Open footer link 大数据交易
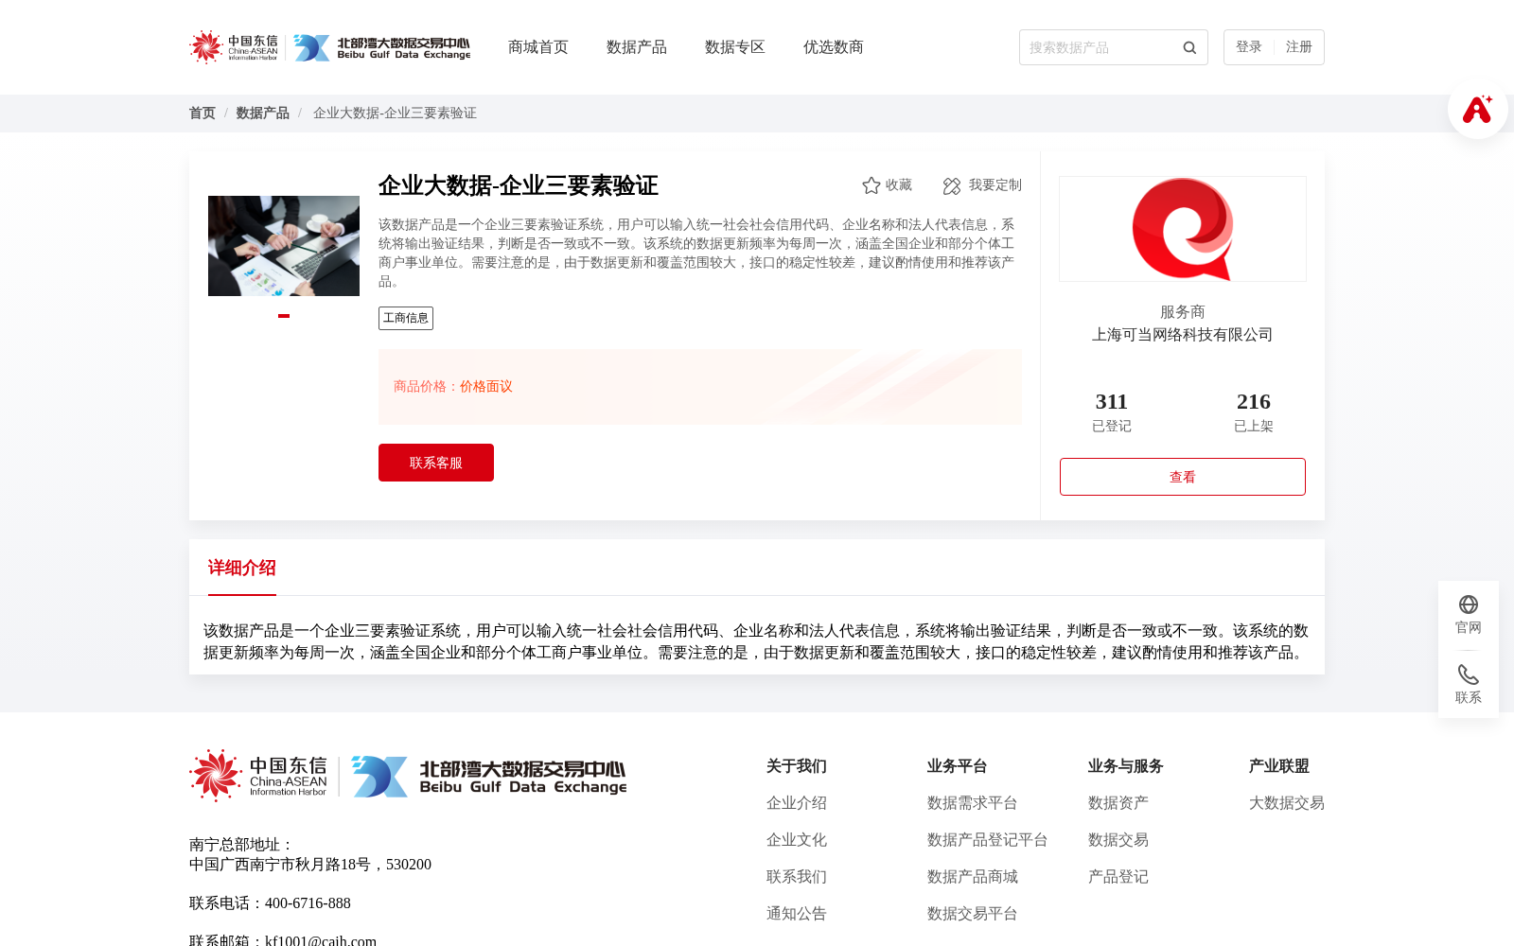The height and width of the screenshot is (946, 1514). click(1287, 803)
